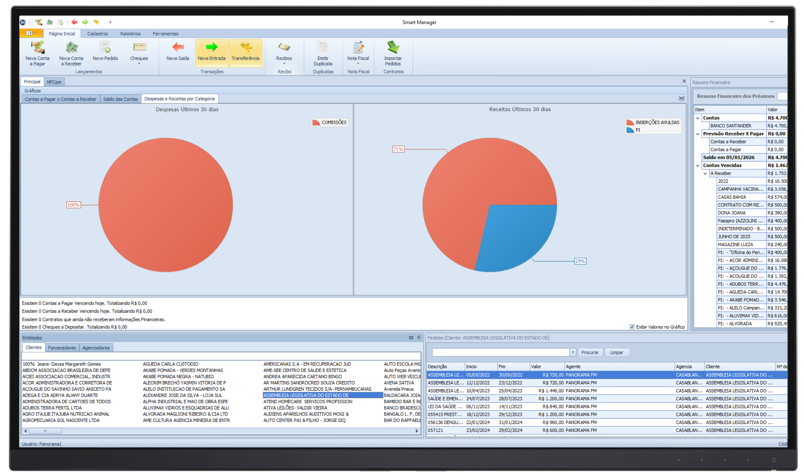This screenshot has width=804, height=476.
Task: Open the Cheques menu button
Action: point(139,53)
